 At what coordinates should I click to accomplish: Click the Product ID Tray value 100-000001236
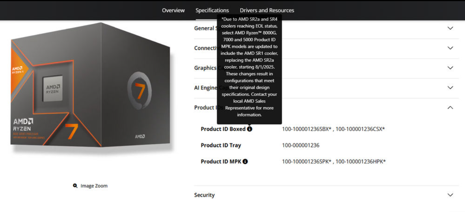300,145
